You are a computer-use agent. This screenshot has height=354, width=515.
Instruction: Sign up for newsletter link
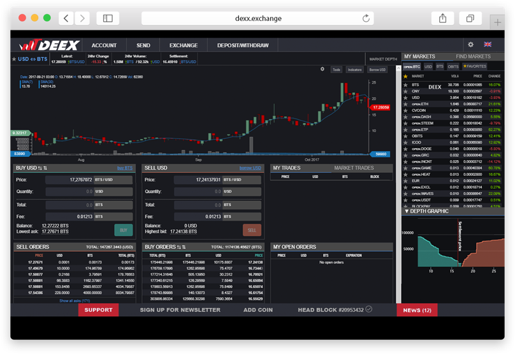click(180, 310)
